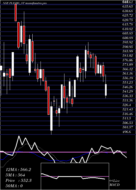The height and width of the screenshot is (190, 136).
Task: Click the 610.82 price axis label
Action: 128,29
